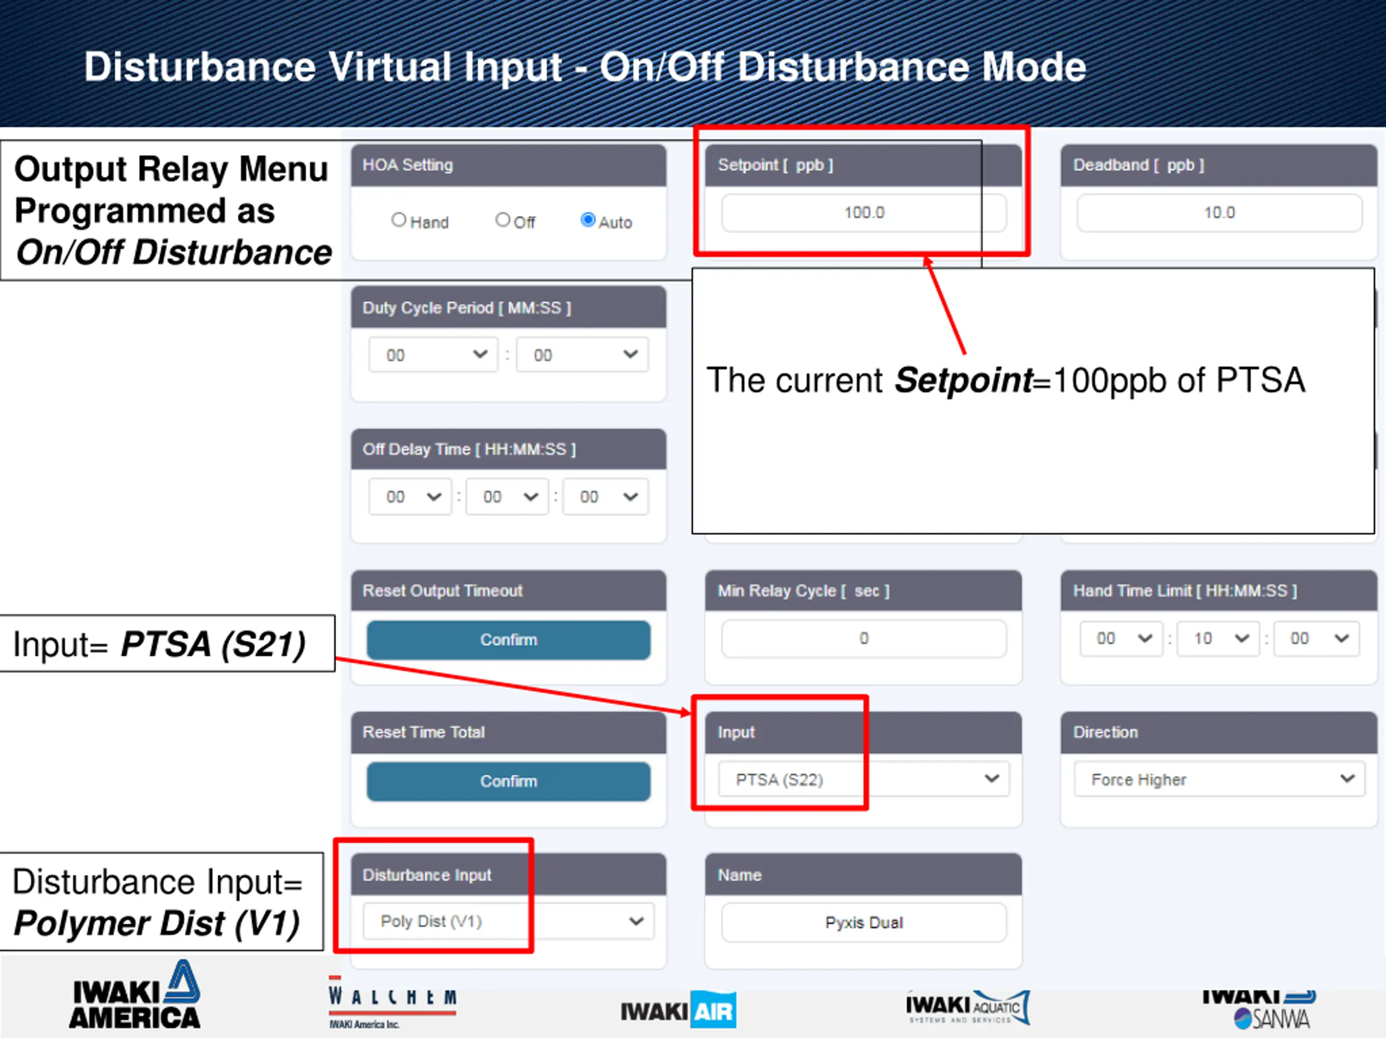
Task: Open Duty Cycle Period minutes dropdown
Action: pos(433,355)
